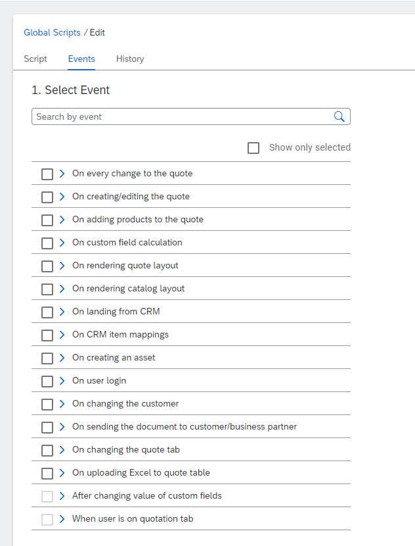Open the History tab
This screenshot has width=415, height=546.
pos(130,59)
